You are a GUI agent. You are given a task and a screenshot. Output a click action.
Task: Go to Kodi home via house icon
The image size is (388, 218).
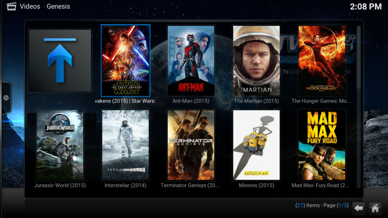click(x=374, y=208)
